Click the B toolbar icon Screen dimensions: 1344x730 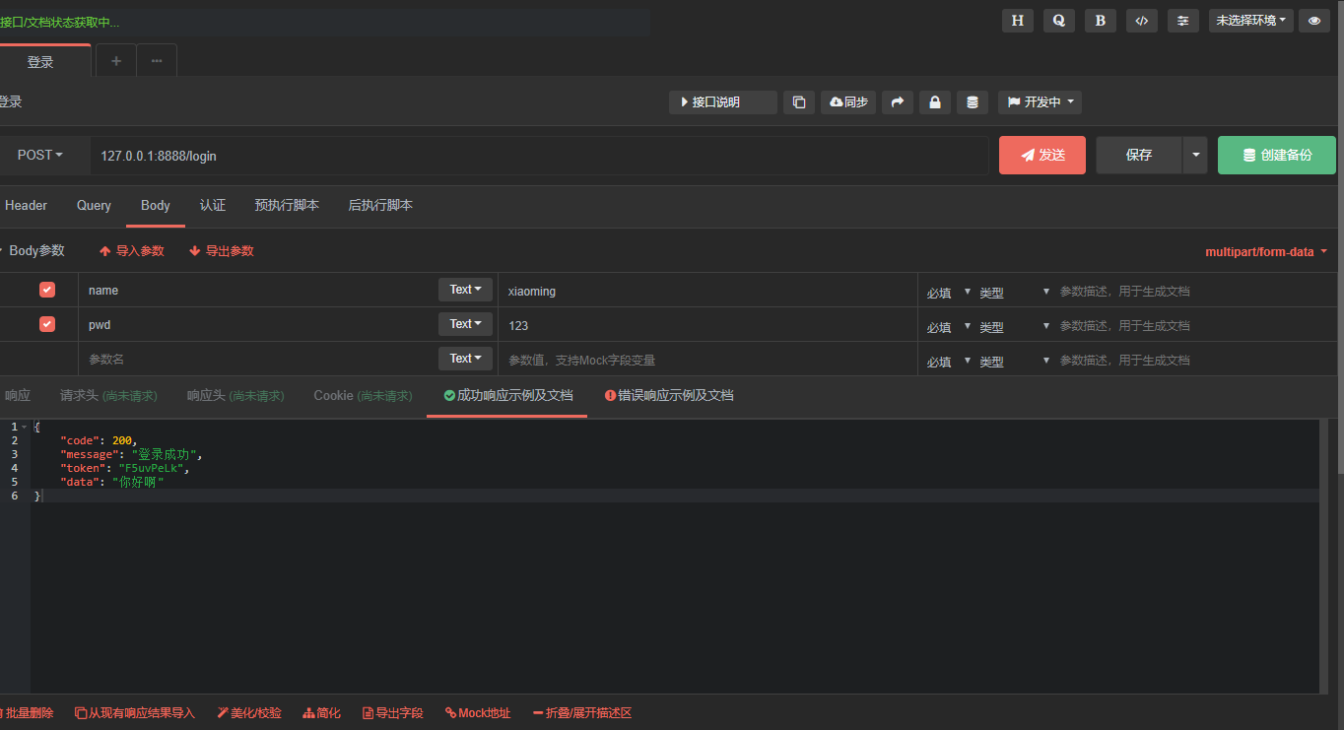1101,20
